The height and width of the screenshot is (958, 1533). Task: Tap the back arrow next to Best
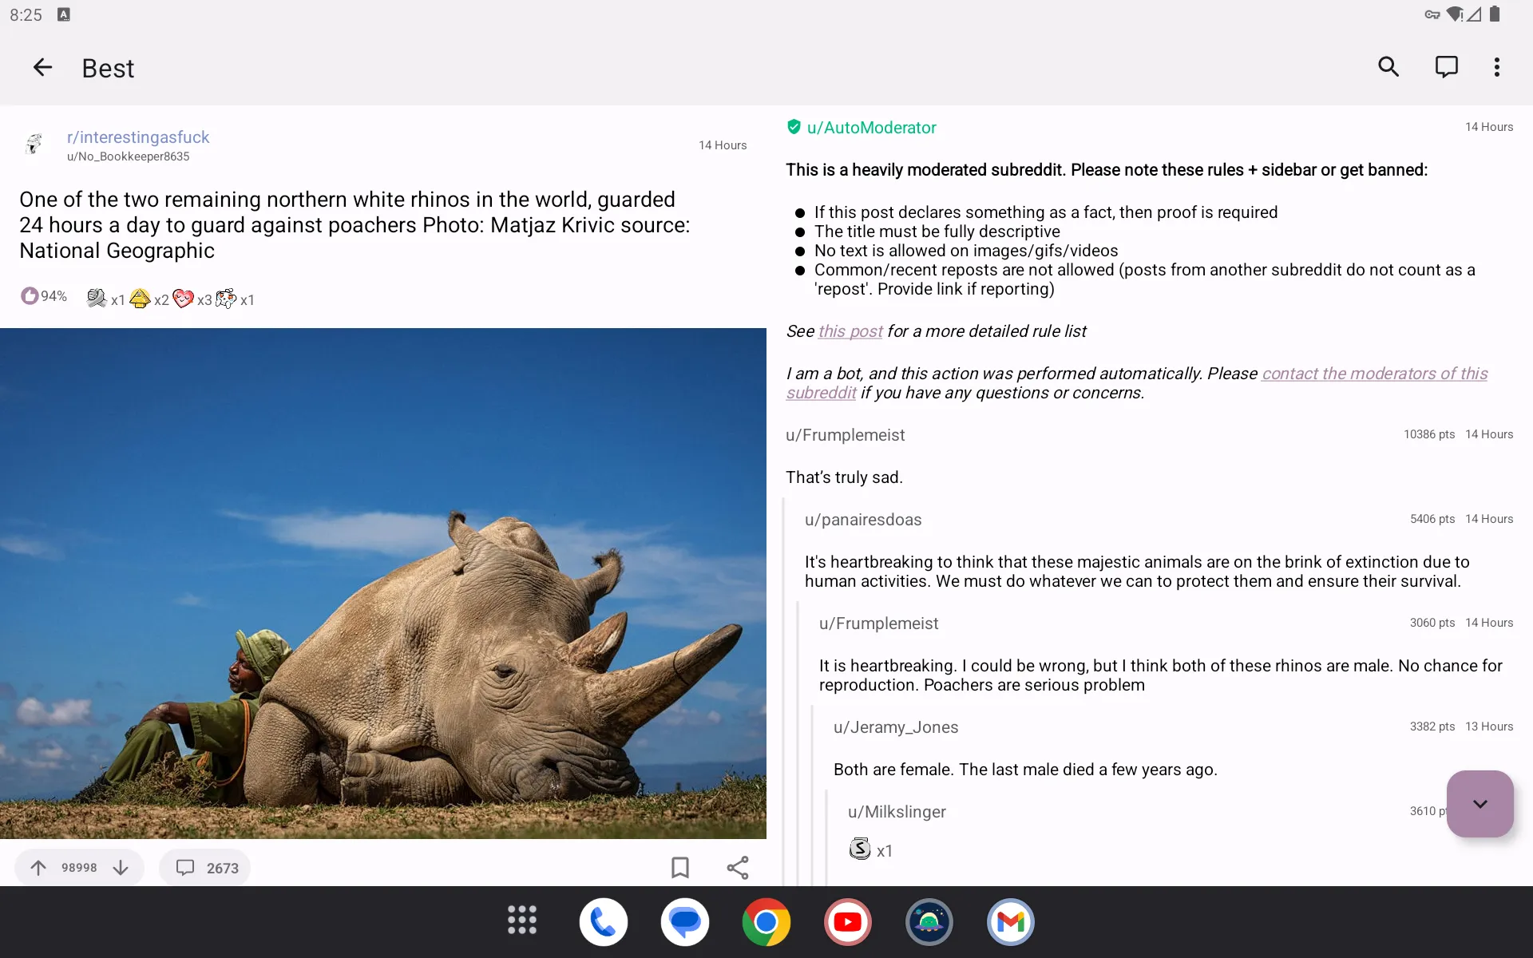coord(42,67)
